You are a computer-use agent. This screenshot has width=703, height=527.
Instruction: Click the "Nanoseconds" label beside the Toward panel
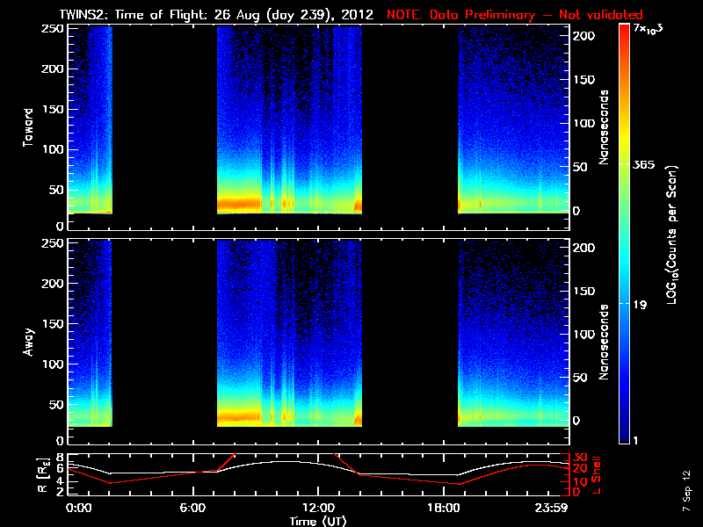click(x=605, y=126)
